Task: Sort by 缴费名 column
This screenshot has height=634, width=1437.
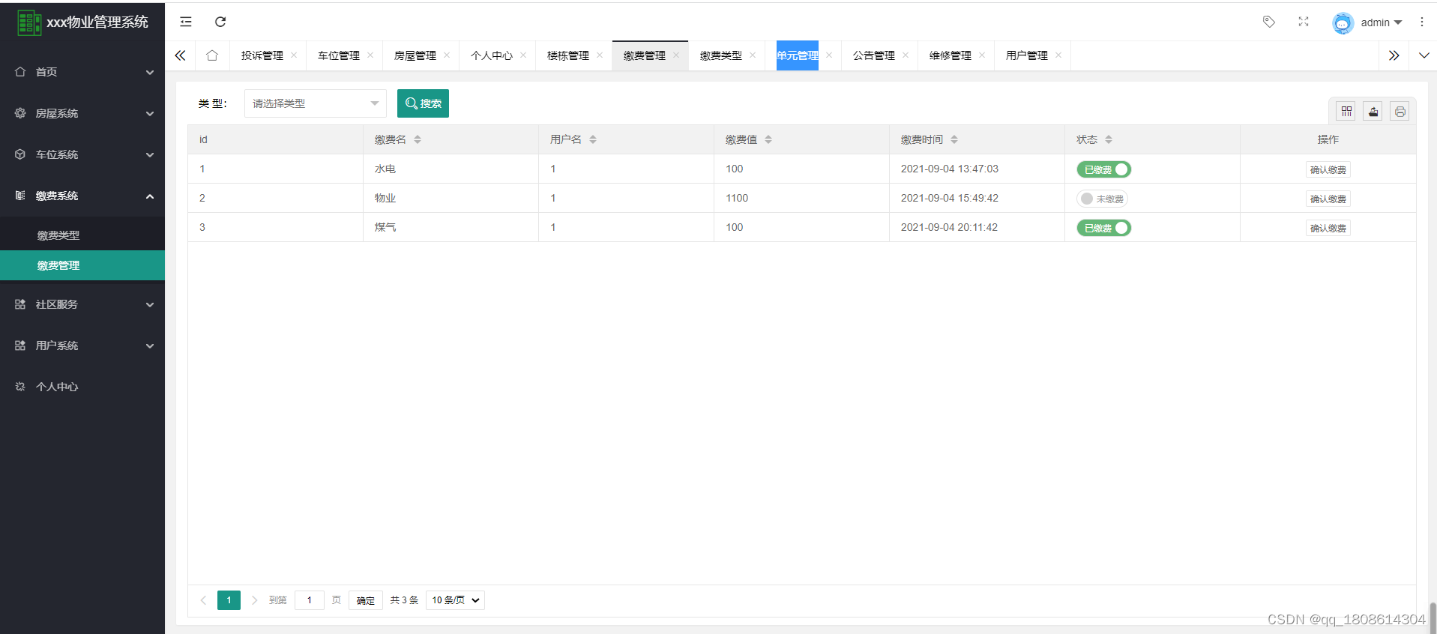Action: point(418,139)
